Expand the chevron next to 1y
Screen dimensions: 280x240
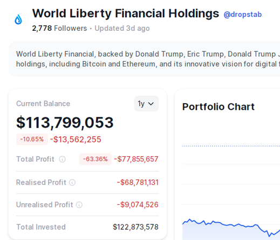click(151, 104)
